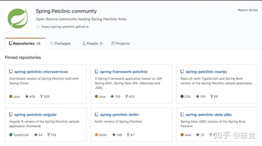Click the Report abuse link
Viewport: 262px width, 146px height.
pos(248,10)
